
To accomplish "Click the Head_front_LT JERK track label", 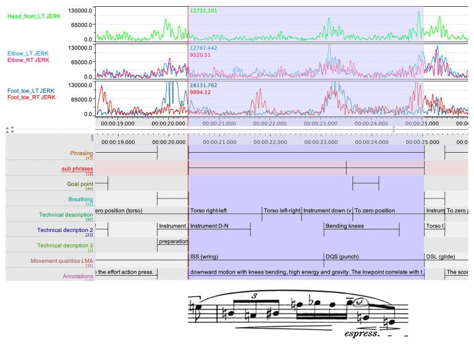I will tap(34, 15).
